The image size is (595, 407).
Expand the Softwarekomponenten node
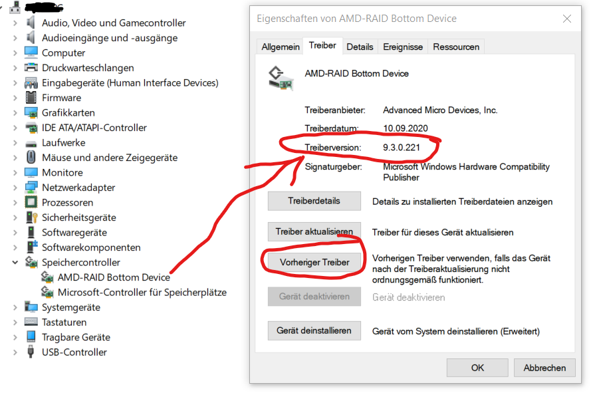click(x=15, y=247)
